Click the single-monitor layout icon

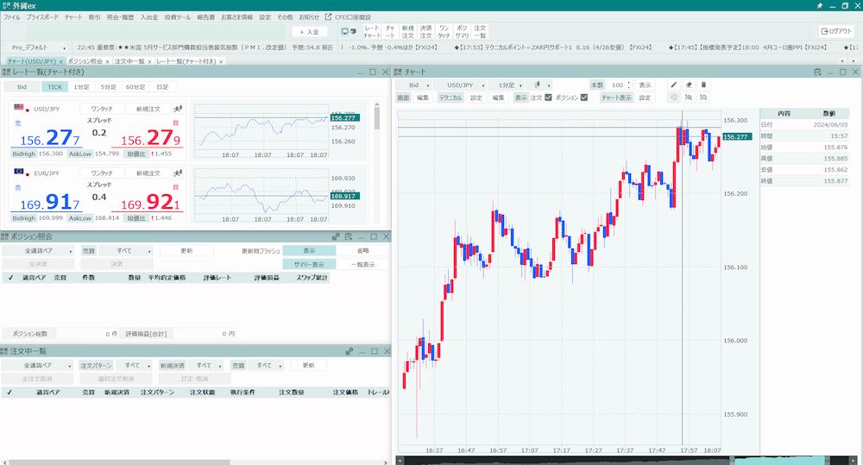pyautogui.click(x=344, y=31)
